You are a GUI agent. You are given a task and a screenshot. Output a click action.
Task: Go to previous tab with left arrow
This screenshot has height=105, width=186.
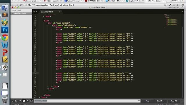coord(34,12)
